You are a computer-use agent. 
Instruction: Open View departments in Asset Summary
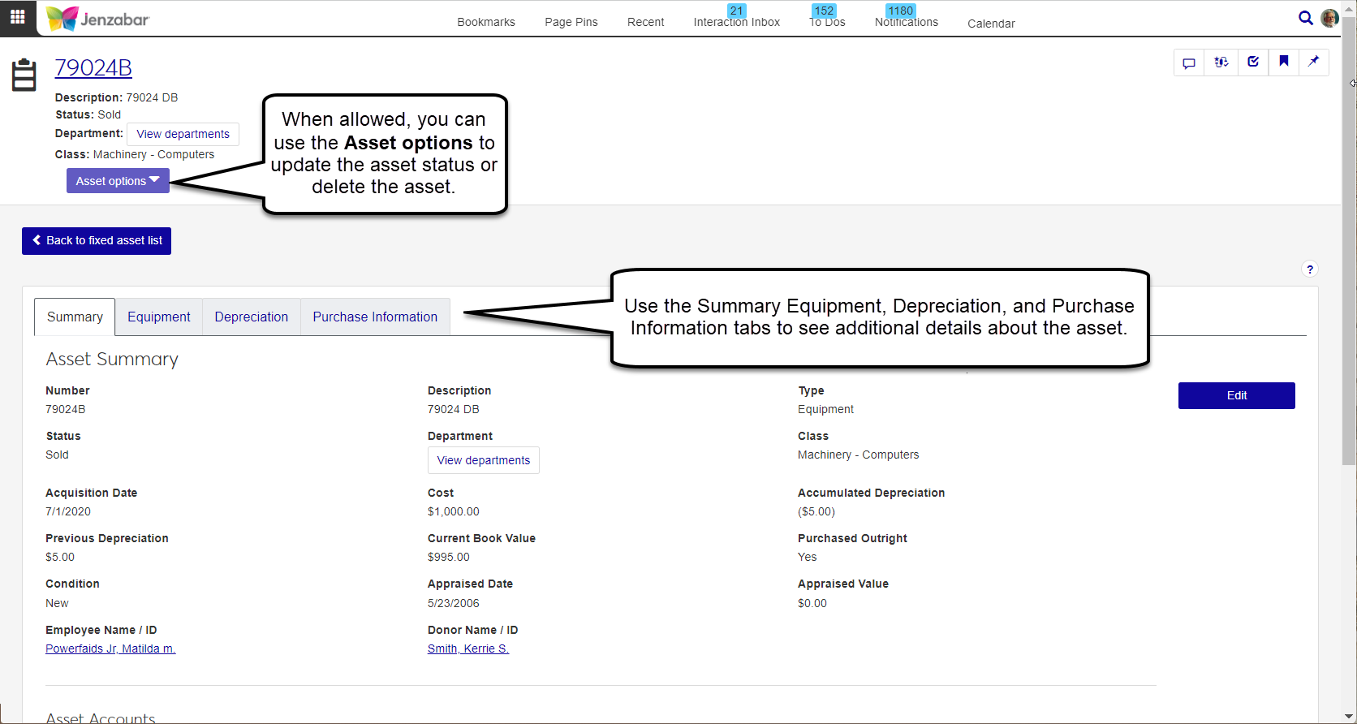point(483,460)
